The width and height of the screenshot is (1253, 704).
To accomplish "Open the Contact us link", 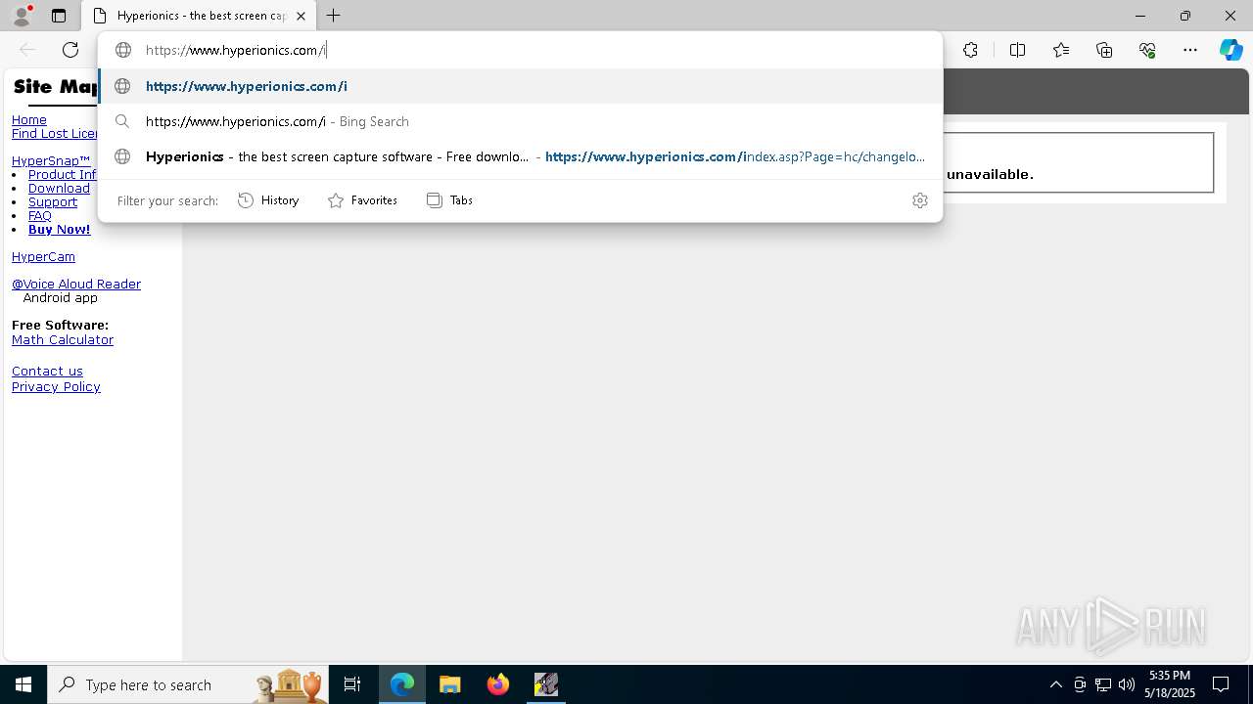I will (x=47, y=371).
